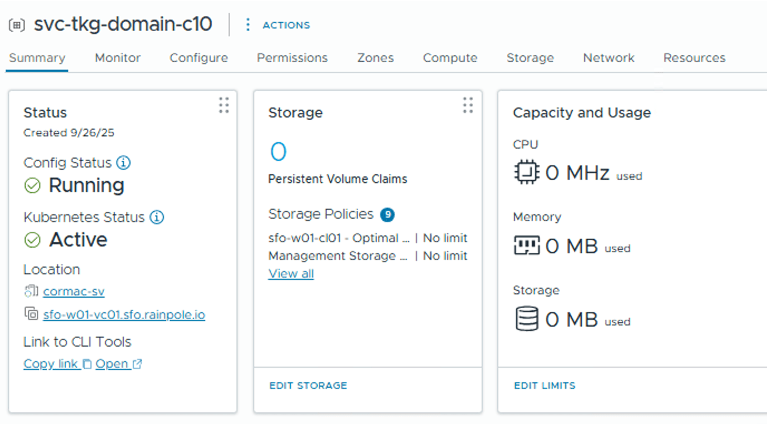Click the Storage Policies count badge
Viewport: 767px width, 424px height.
point(387,214)
